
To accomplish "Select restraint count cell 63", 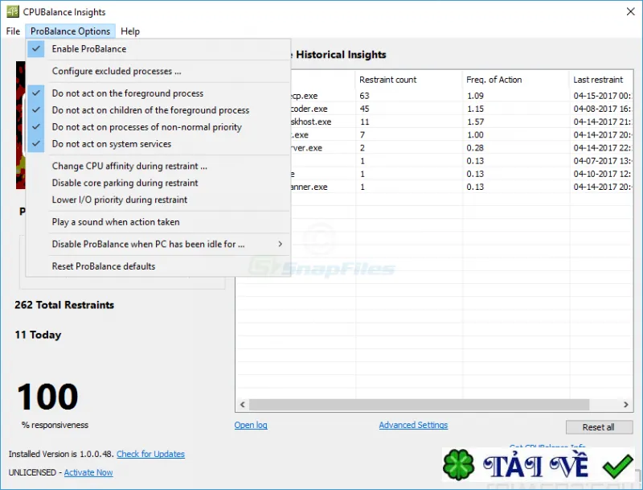I will point(364,96).
